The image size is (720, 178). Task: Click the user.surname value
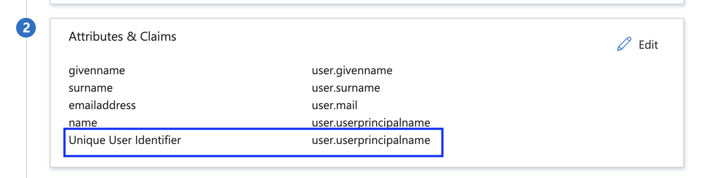[346, 88]
